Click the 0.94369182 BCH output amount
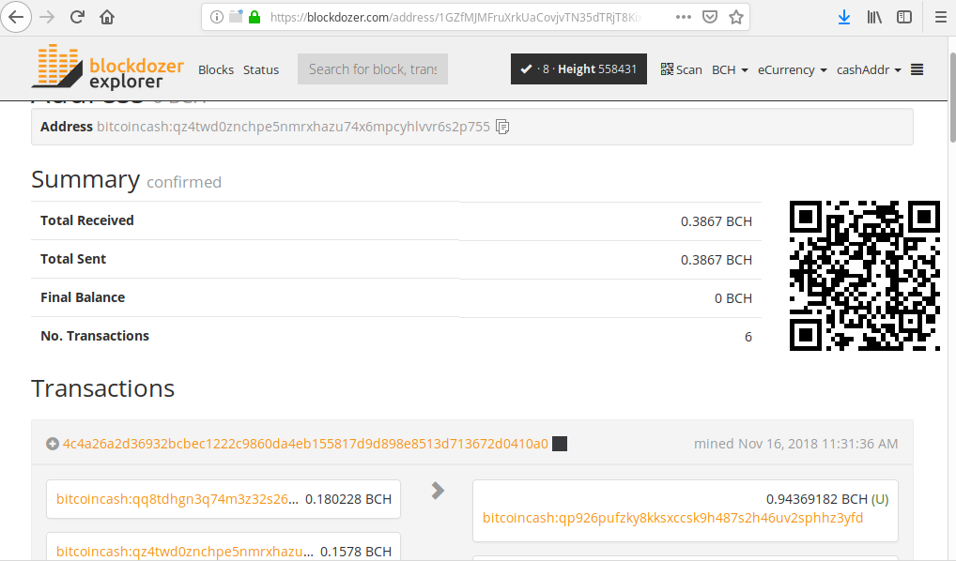The width and height of the screenshot is (956, 561). pos(817,499)
